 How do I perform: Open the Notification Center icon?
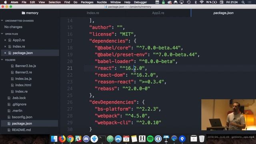250,2
